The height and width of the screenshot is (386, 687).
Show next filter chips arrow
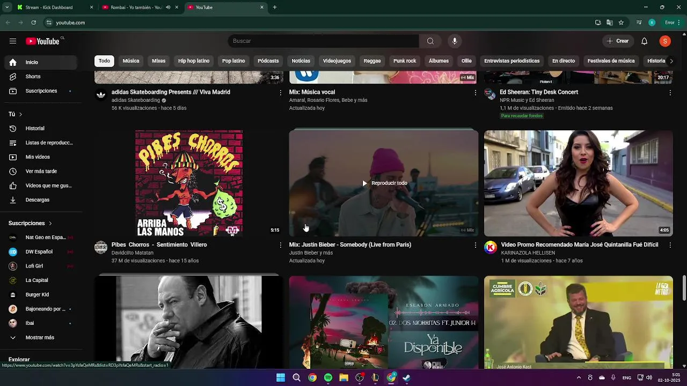tap(671, 61)
